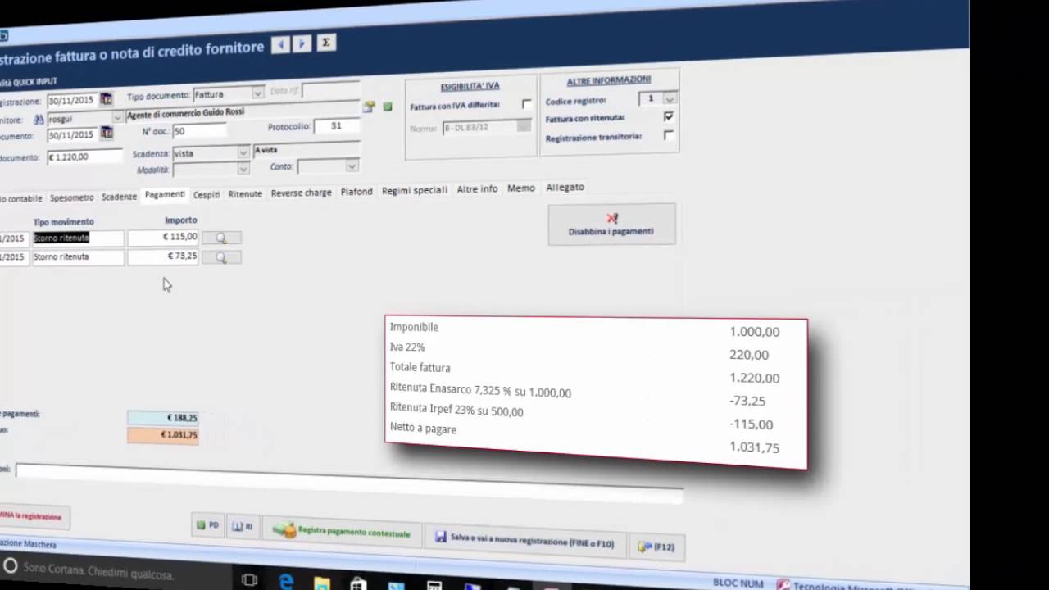Open the Modalità dropdown
This screenshot has height=590, width=1049.
click(243, 169)
